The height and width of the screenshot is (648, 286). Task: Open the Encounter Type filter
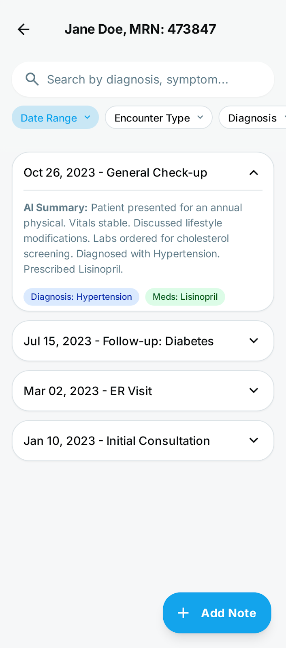[x=158, y=117]
